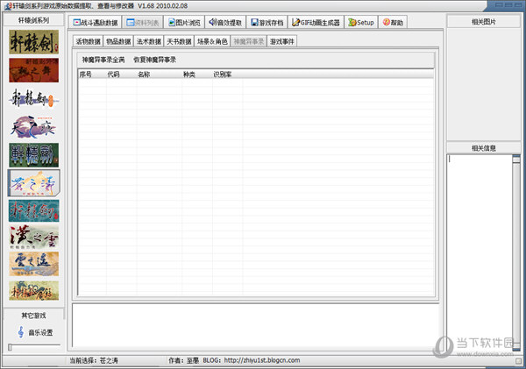526x369 pixels.
Task: Open the 法术数据 tab
Action: pos(149,41)
